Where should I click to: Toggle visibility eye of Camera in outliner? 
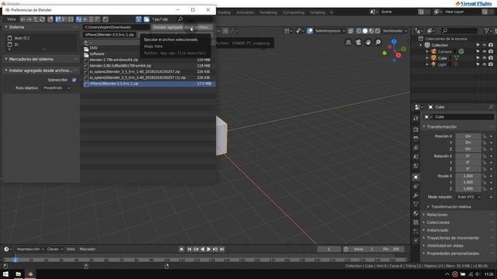pos(485,52)
